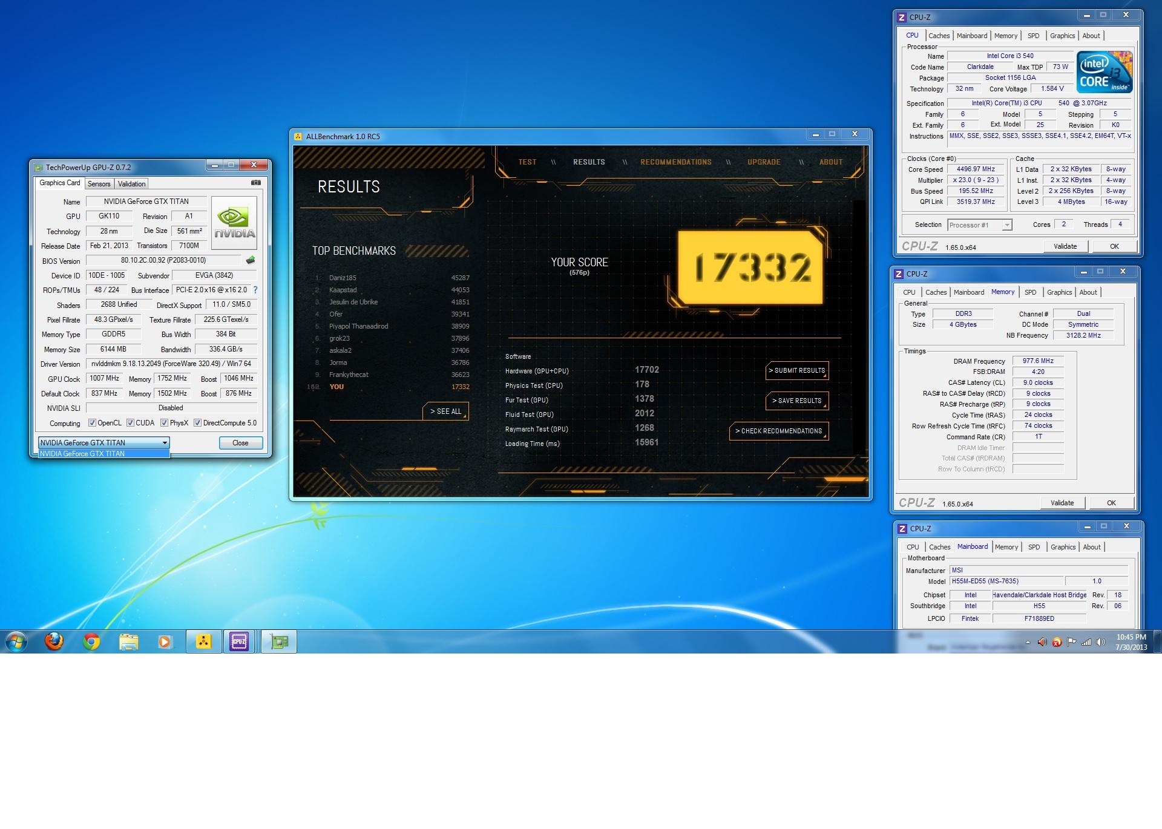The width and height of the screenshot is (1162, 829).
Task: Click the GPU Name field in GPU-Z
Action: pos(146,202)
